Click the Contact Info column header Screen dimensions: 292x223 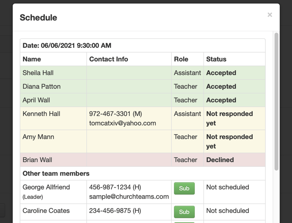[109, 59]
